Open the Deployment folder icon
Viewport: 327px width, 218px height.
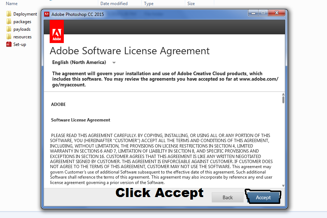click(9, 14)
